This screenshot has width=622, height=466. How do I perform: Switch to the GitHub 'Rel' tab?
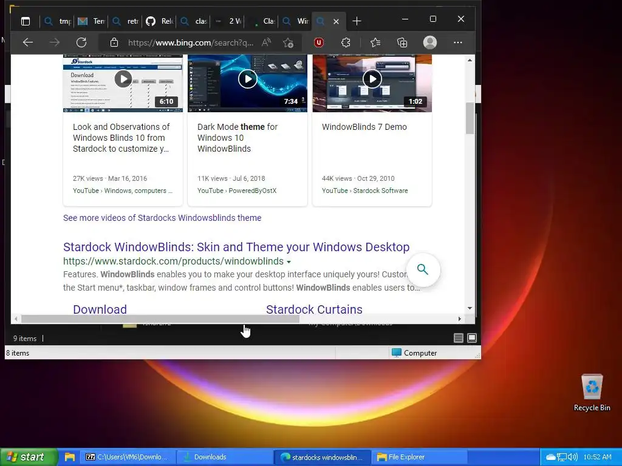[x=160, y=21]
